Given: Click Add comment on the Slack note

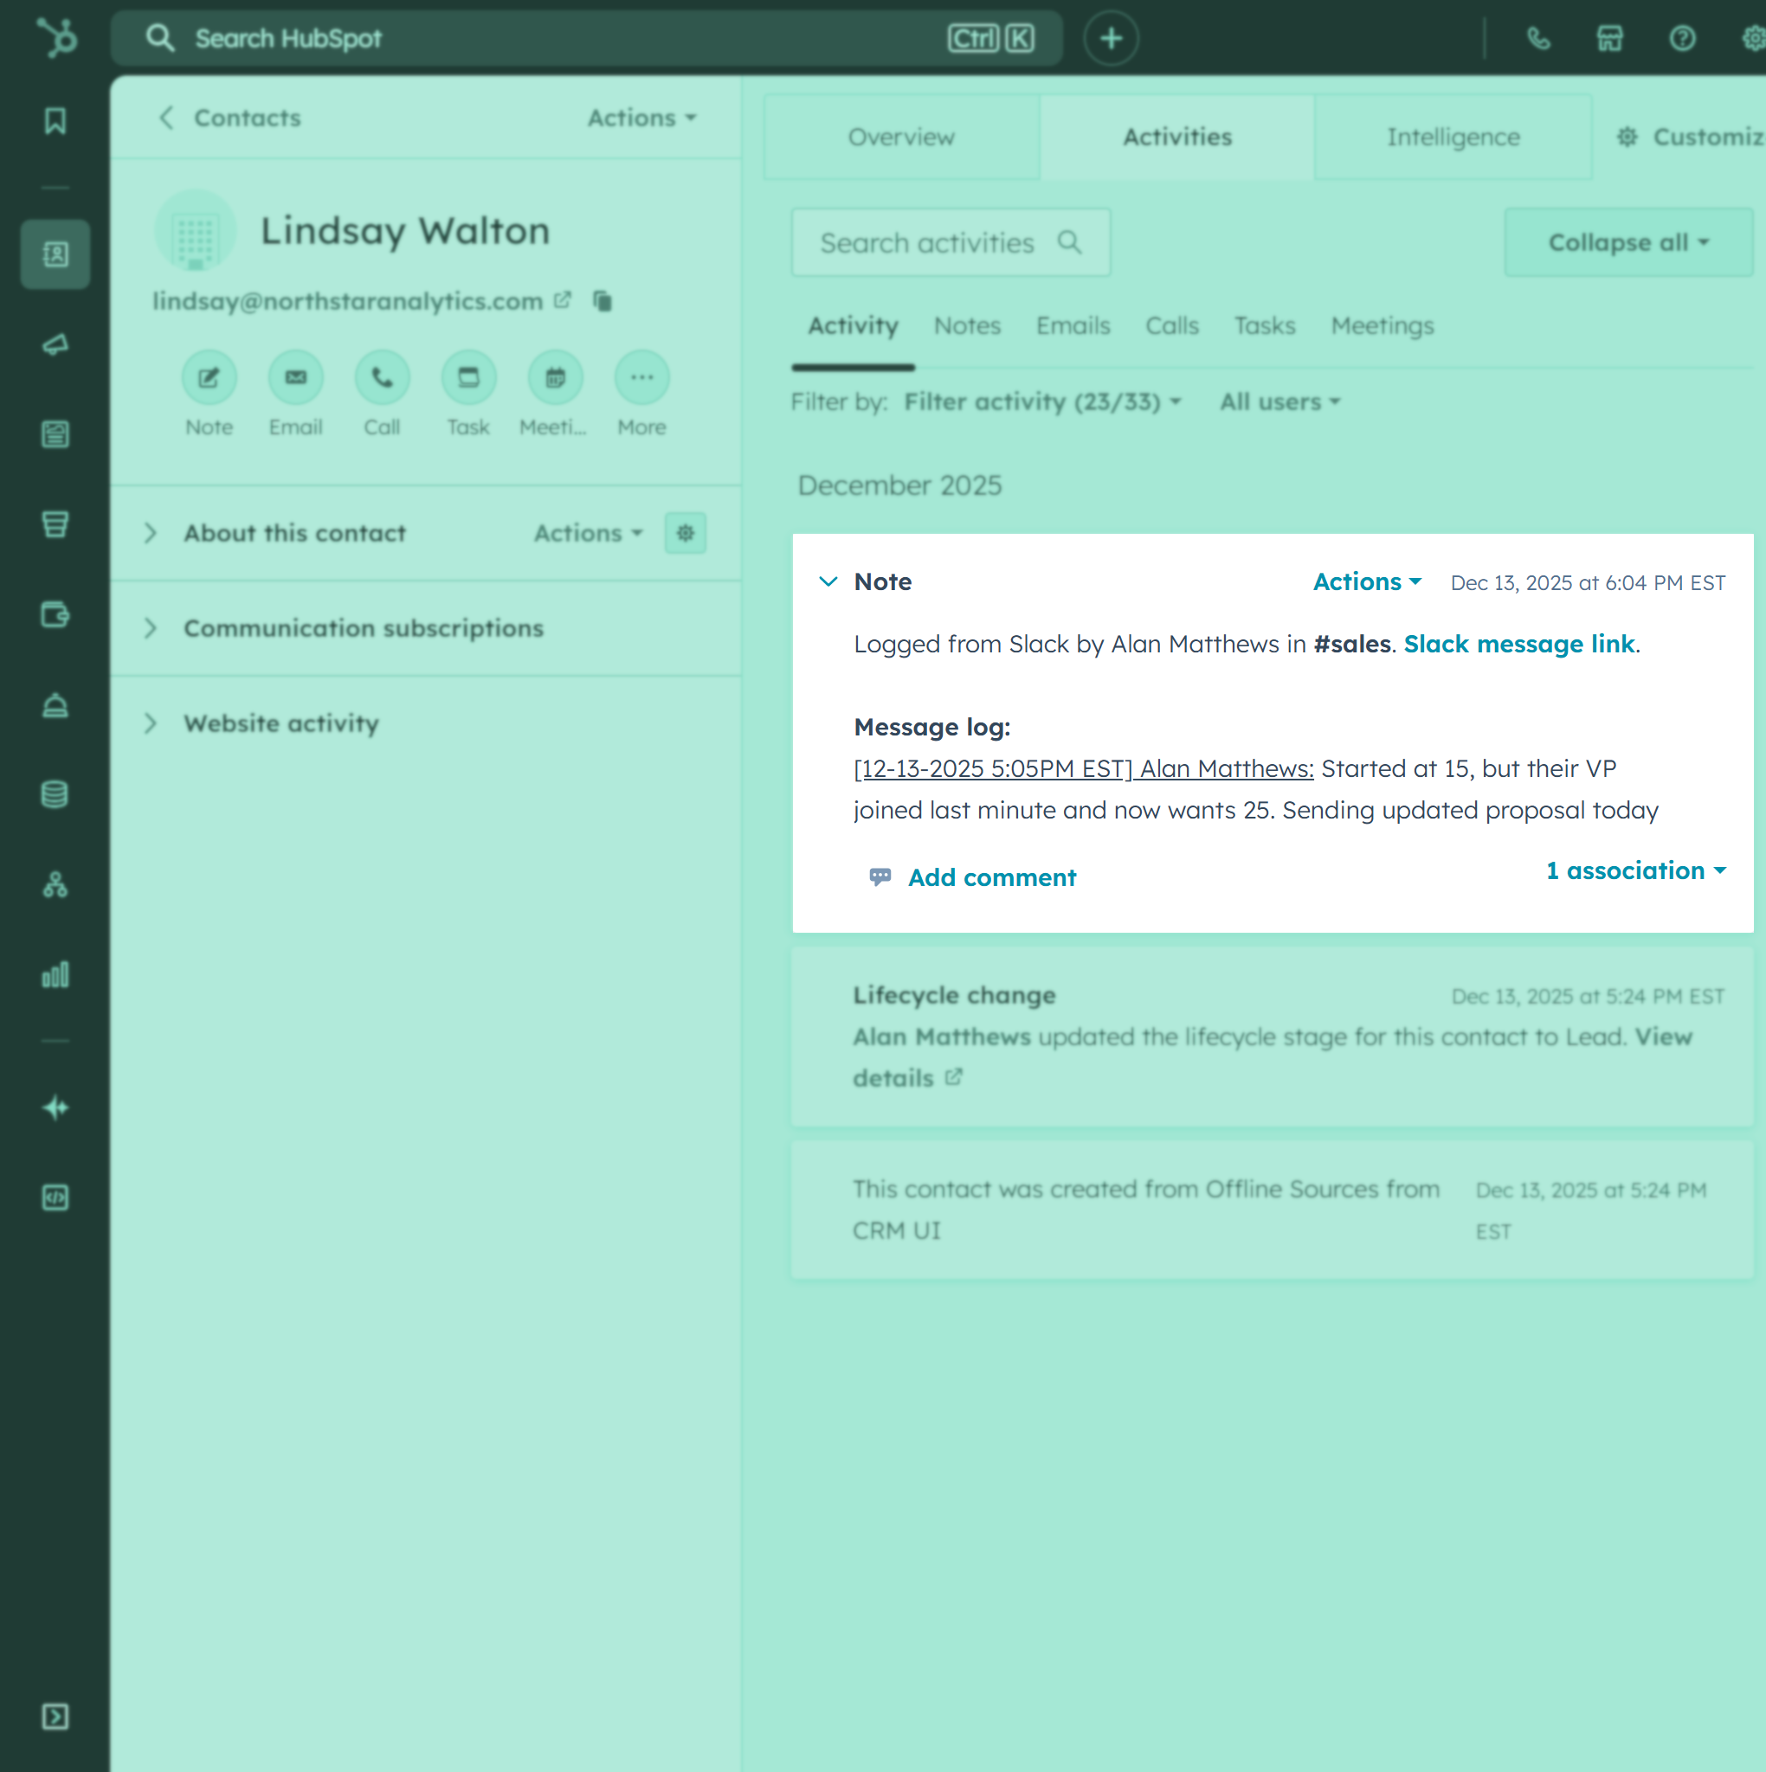Looking at the screenshot, I should [991, 877].
